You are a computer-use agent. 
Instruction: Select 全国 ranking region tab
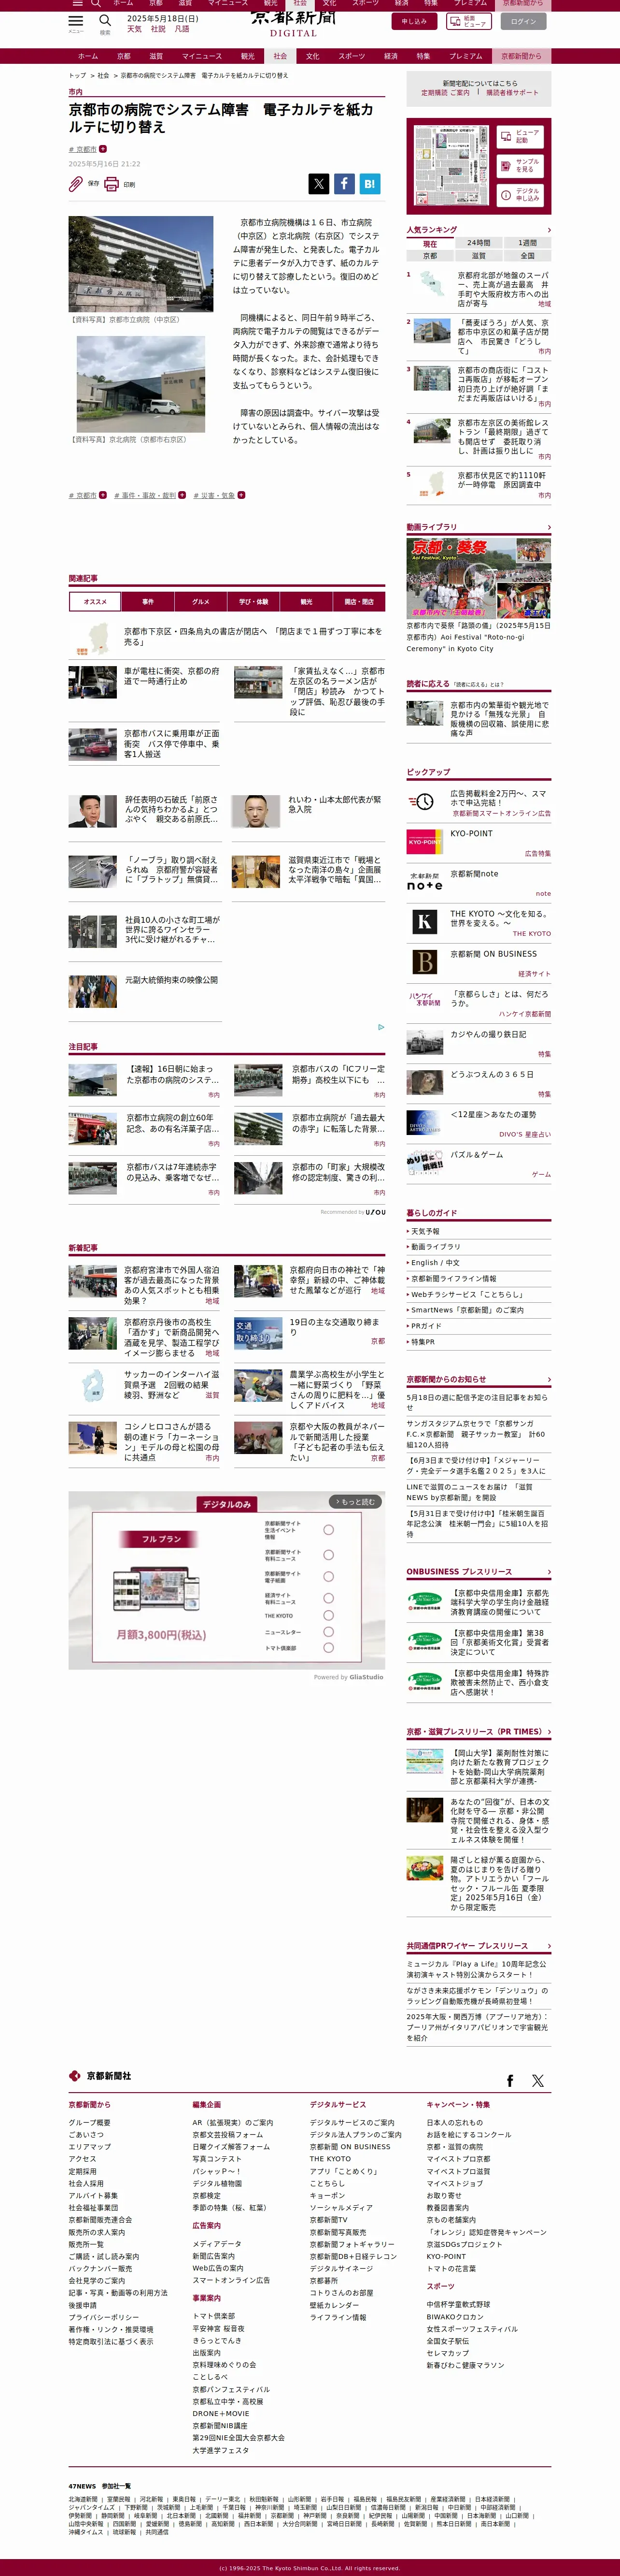527,255
